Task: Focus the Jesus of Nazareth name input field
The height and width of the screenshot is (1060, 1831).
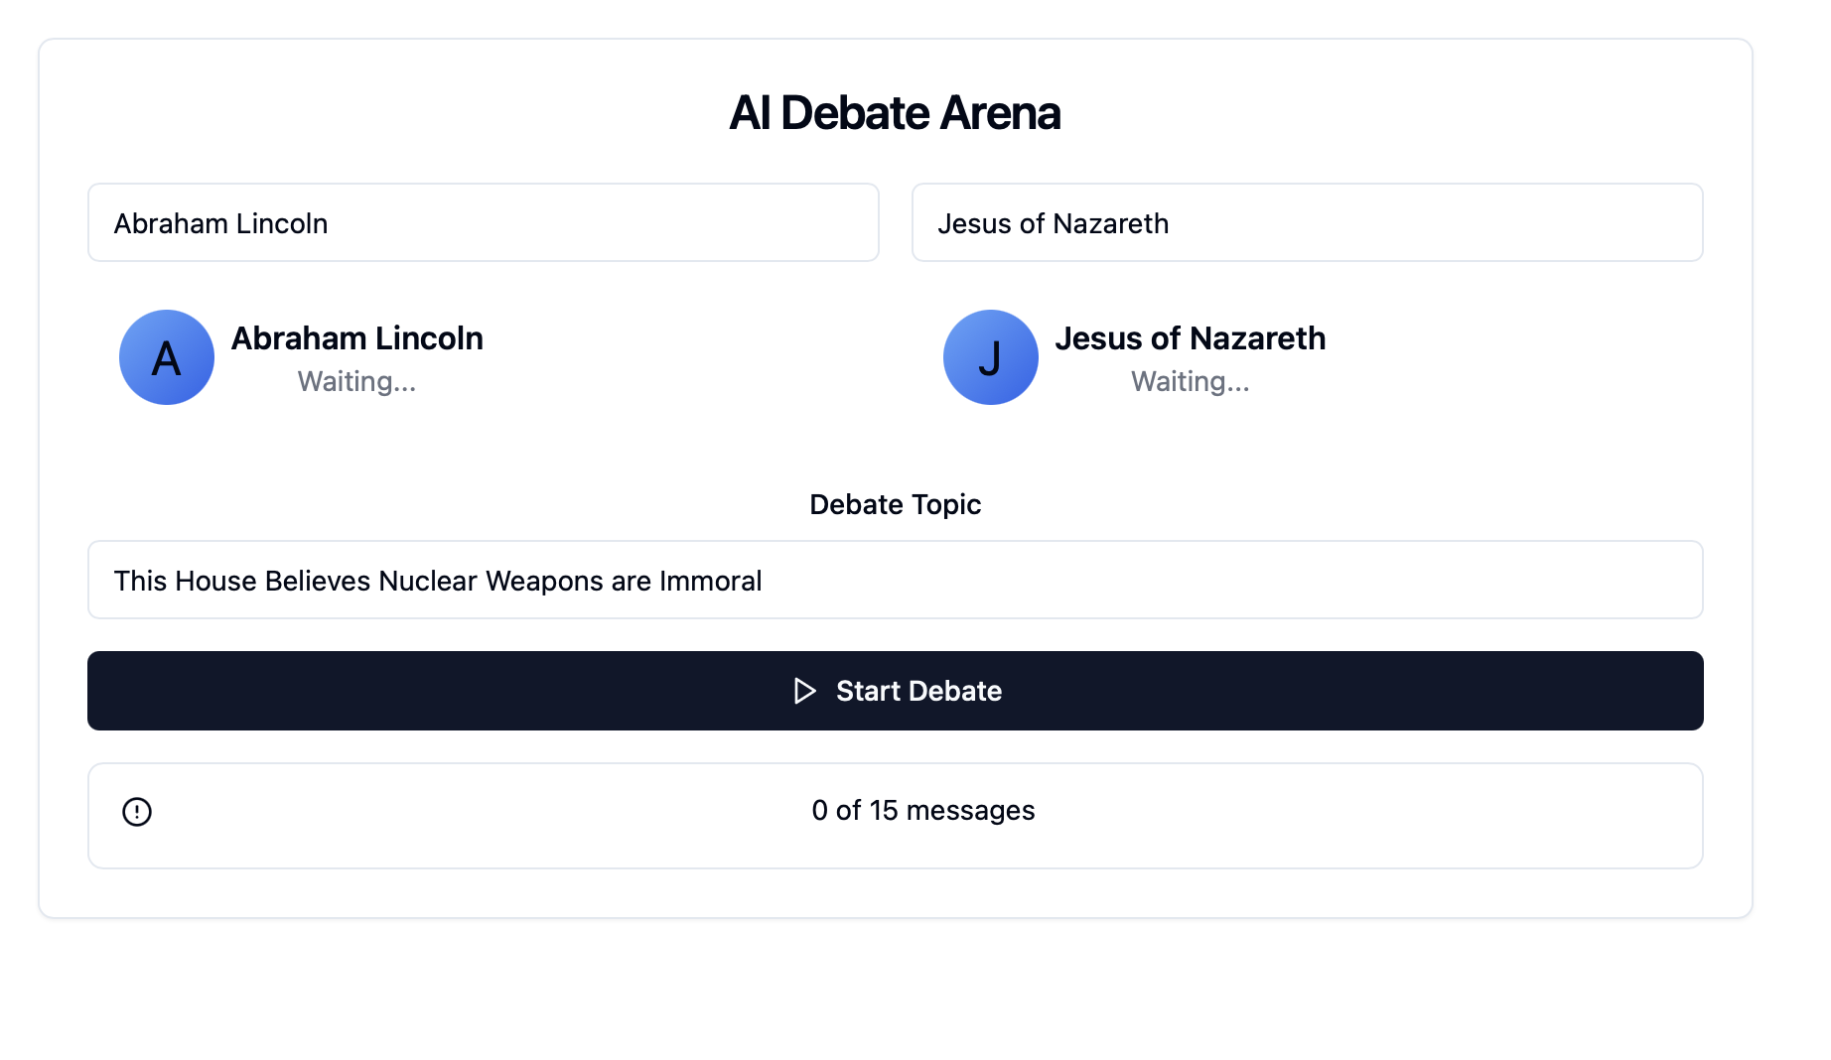Action: coord(1308,222)
